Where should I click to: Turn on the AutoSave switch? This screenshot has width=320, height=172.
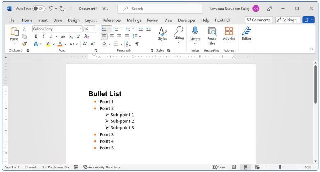coord(39,9)
